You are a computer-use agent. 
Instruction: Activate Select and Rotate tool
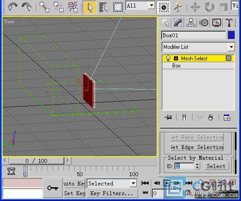(x=209, y=7)
